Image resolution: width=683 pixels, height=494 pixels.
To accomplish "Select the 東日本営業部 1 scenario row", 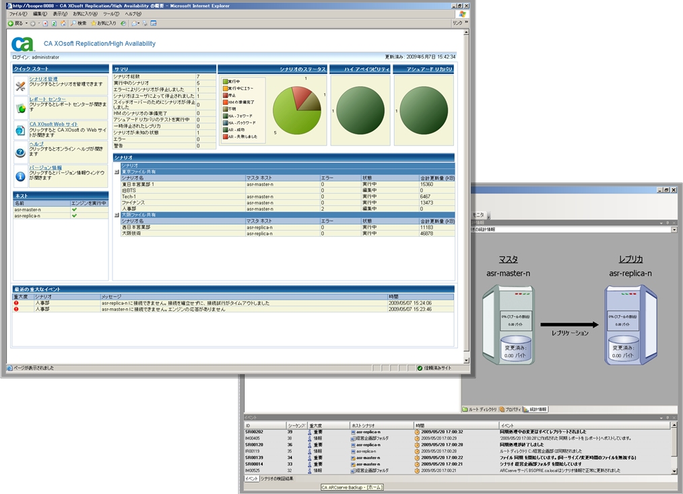I will 288,184.
